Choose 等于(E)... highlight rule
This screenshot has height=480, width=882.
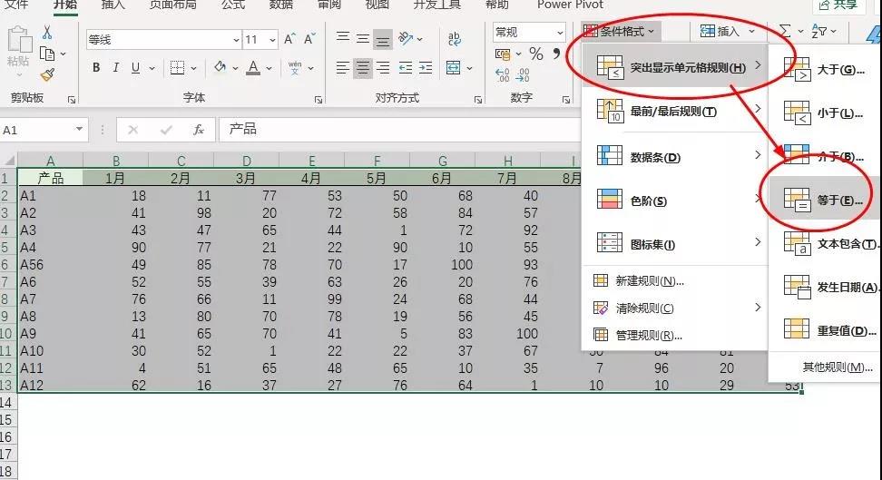coord(821,201)
